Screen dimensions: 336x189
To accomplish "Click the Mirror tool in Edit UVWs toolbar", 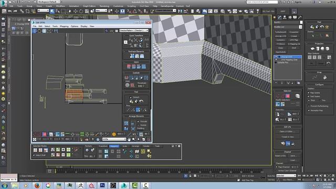I will 56,31.
